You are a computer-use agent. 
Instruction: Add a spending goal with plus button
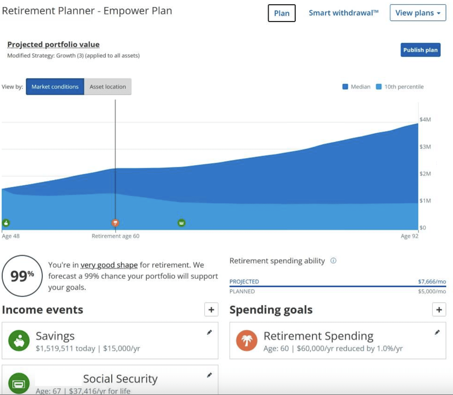[x=439, y=310]
